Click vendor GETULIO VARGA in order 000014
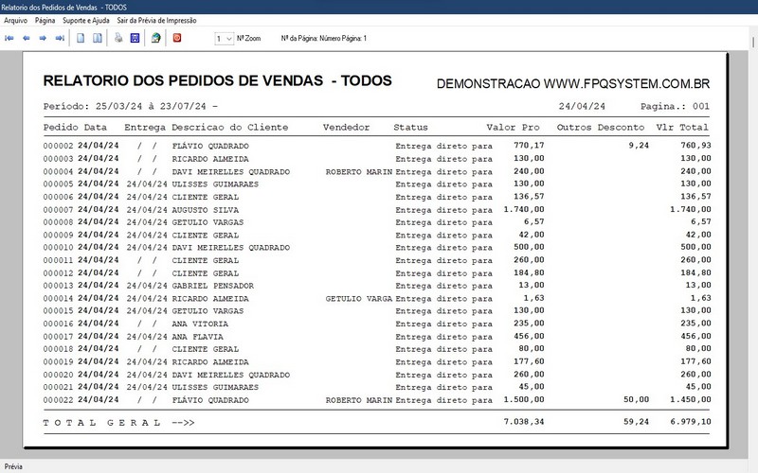The width and height of the screenshot is (758, 473). [x=359, y=299]
